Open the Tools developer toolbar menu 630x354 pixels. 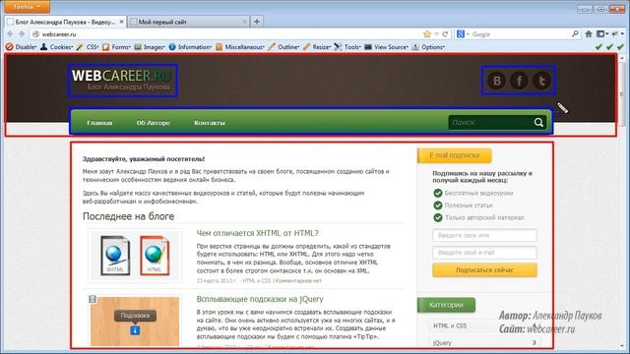(347, 47)
